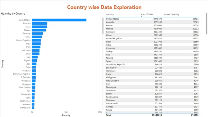The image size is (208, 117).
Task: Select Morocco cell in table
Action: (x=110, y=100)
